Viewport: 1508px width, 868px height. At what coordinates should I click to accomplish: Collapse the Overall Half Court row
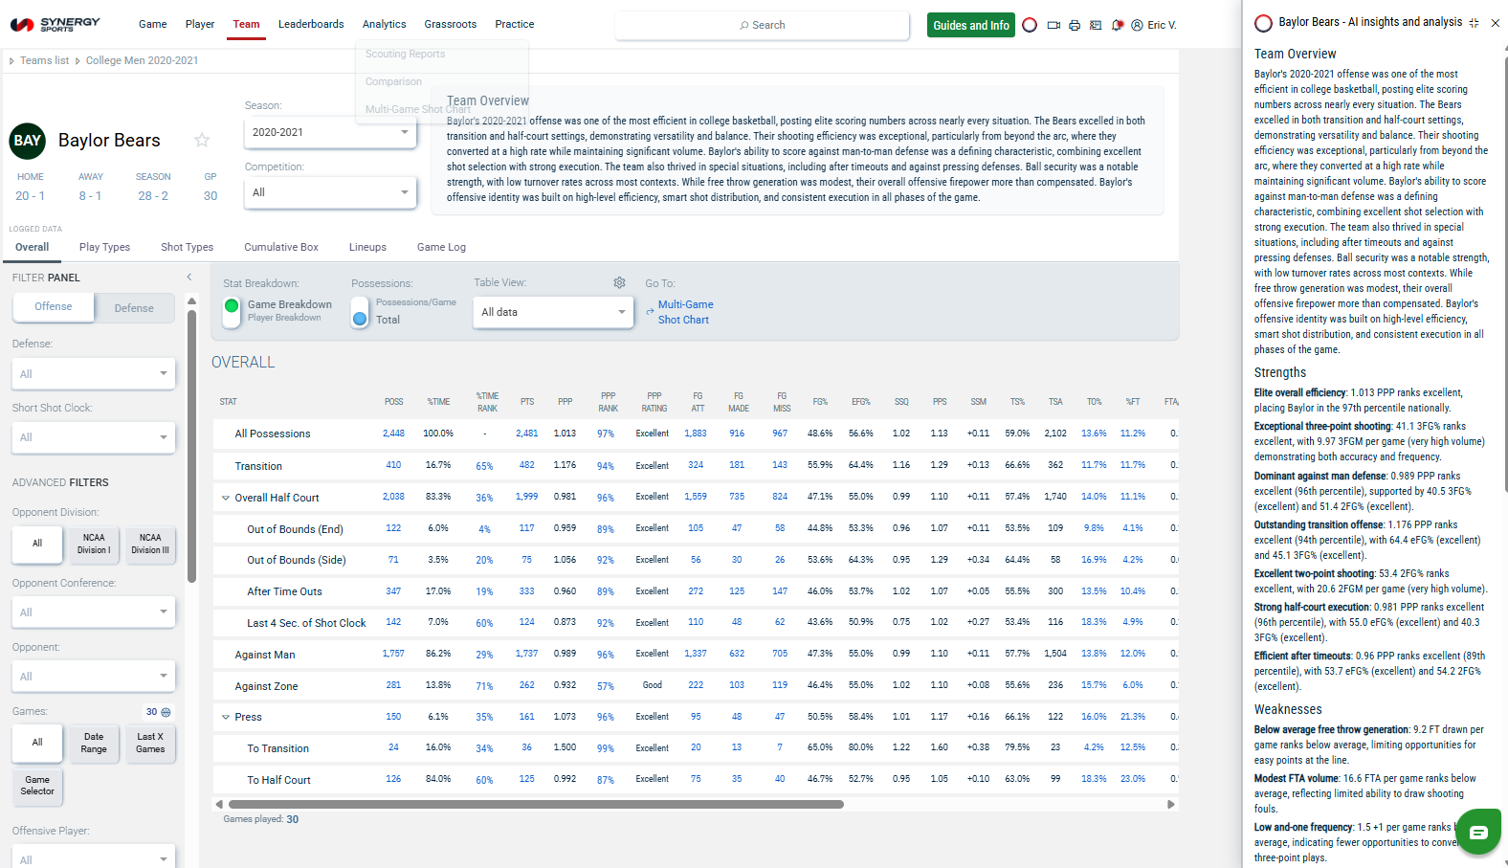226,498
